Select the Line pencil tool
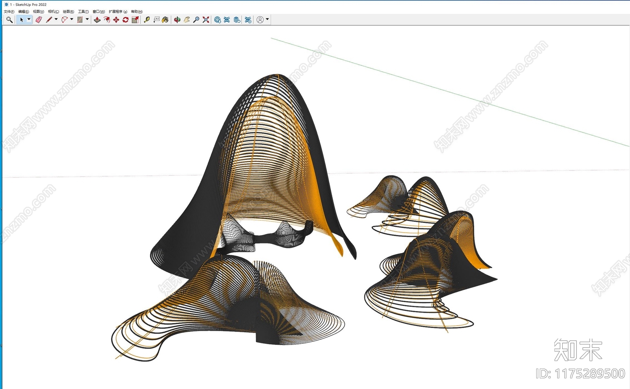630x389 pixels. [x=49, y=19]
